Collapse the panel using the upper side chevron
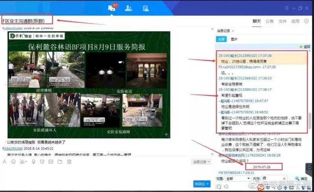The height and width of the screenshot is (192, 314). 212,29
